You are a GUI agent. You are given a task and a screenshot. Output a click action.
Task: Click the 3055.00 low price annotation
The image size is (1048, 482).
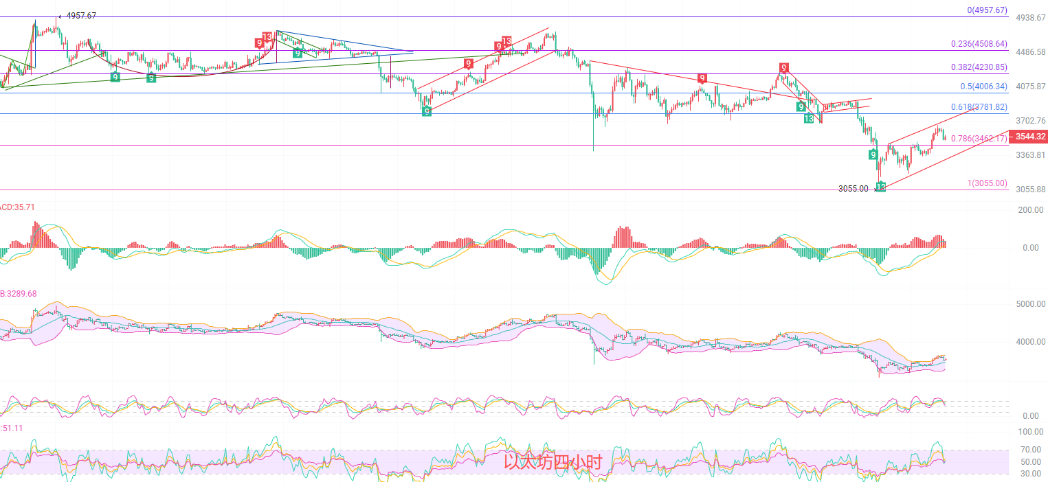coord(853,188)
